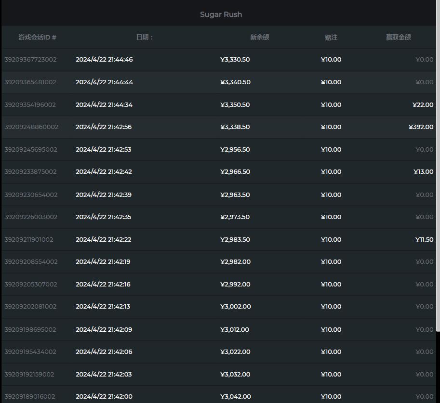Screen dimensions: 440x403
Task: Click the 游戏会话ID # column header
Action: (x=38, y=37)
